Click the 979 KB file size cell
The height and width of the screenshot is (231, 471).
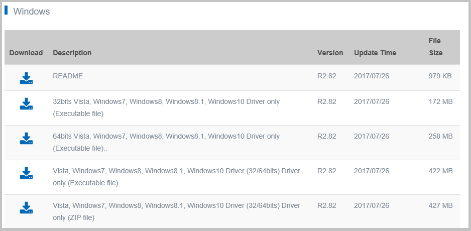(x=440, y=76)
